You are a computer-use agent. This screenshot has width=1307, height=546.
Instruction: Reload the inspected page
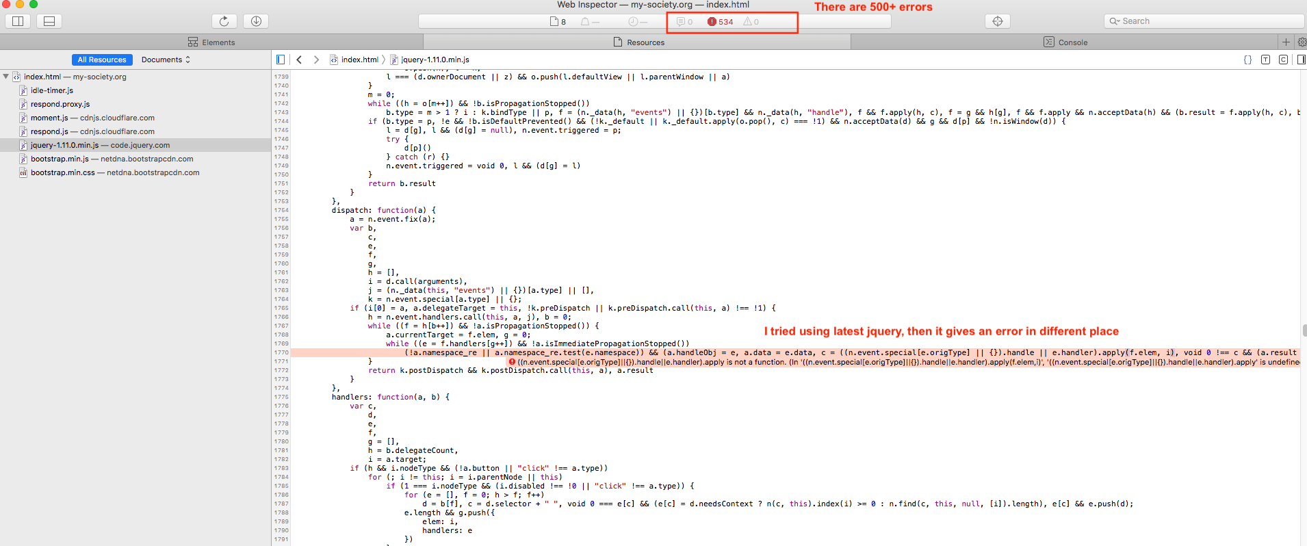click(x=224, y=21)
